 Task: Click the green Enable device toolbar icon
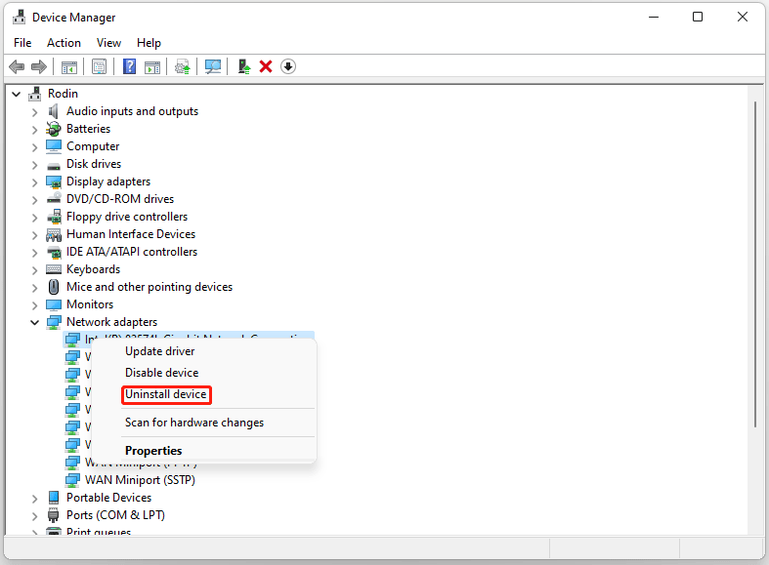click(244, 66)
